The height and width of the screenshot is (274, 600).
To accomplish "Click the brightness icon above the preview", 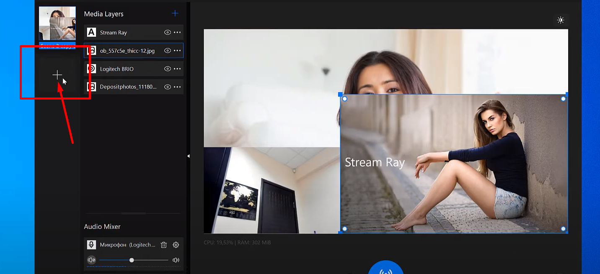I will pyautogui.click(x=561, y=20).
